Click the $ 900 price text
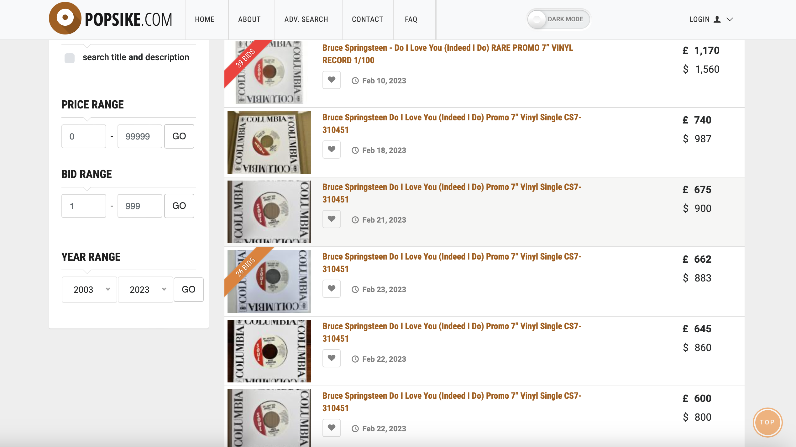Screen dimensions: 796x447 tap(697, 208)
